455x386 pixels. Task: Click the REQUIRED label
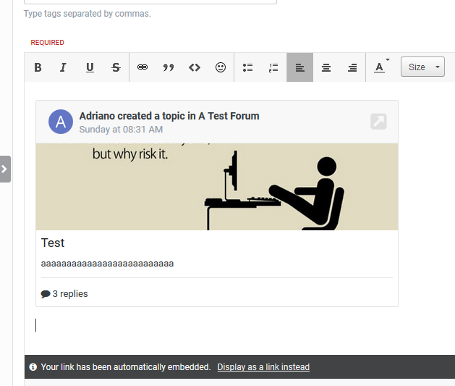point(47,43)
